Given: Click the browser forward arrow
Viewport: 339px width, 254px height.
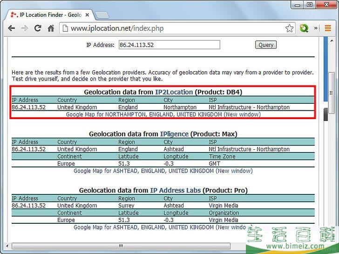Looking at the screenshot, I should pyautogui.click(x=25, y=28).
